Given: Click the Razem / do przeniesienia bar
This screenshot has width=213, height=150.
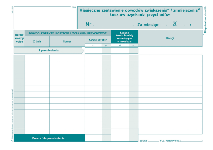Looking at the screenshot, I should [x=49, y=138].
